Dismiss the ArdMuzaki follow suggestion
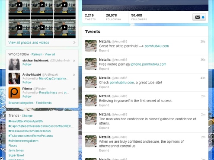Screen dimensions: 214x160 (74, 75)
